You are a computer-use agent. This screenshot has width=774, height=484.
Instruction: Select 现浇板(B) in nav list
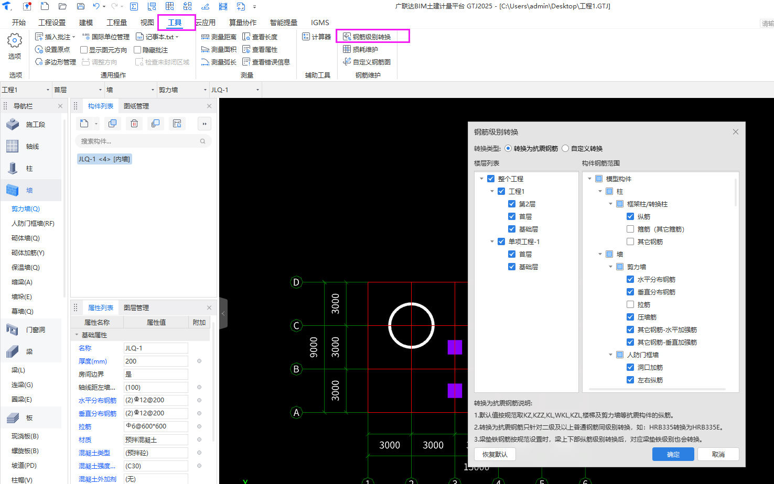(25, 436)
